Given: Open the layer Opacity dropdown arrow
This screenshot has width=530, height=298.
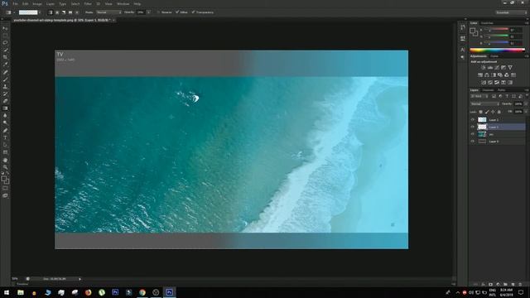Looking at the screenshot, I should pos(526,104).
